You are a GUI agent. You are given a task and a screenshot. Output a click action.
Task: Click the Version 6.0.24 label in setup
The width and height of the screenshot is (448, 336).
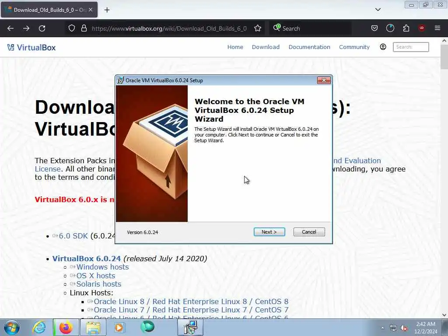coord(143,232)
